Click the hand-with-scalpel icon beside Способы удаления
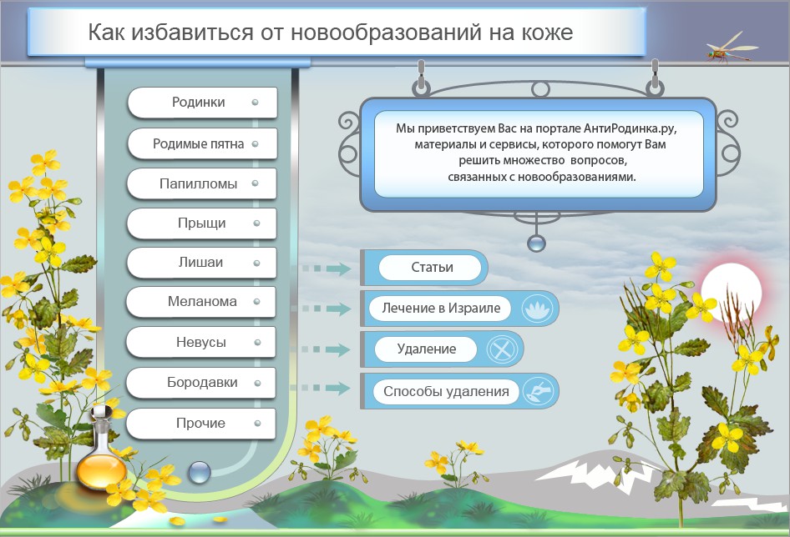This screenshot has height=537, width=790. 538,391
